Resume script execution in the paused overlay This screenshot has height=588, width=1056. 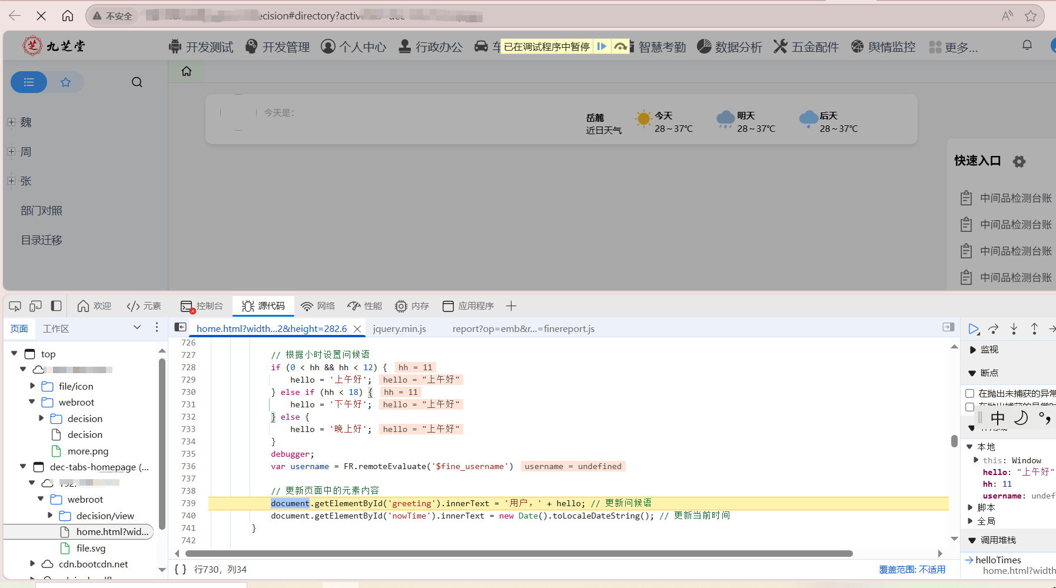point(601,46)
